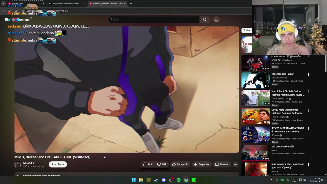
Task: Switch to the '(6) YouTube' browser tab
Action: [x=26, y=4]
